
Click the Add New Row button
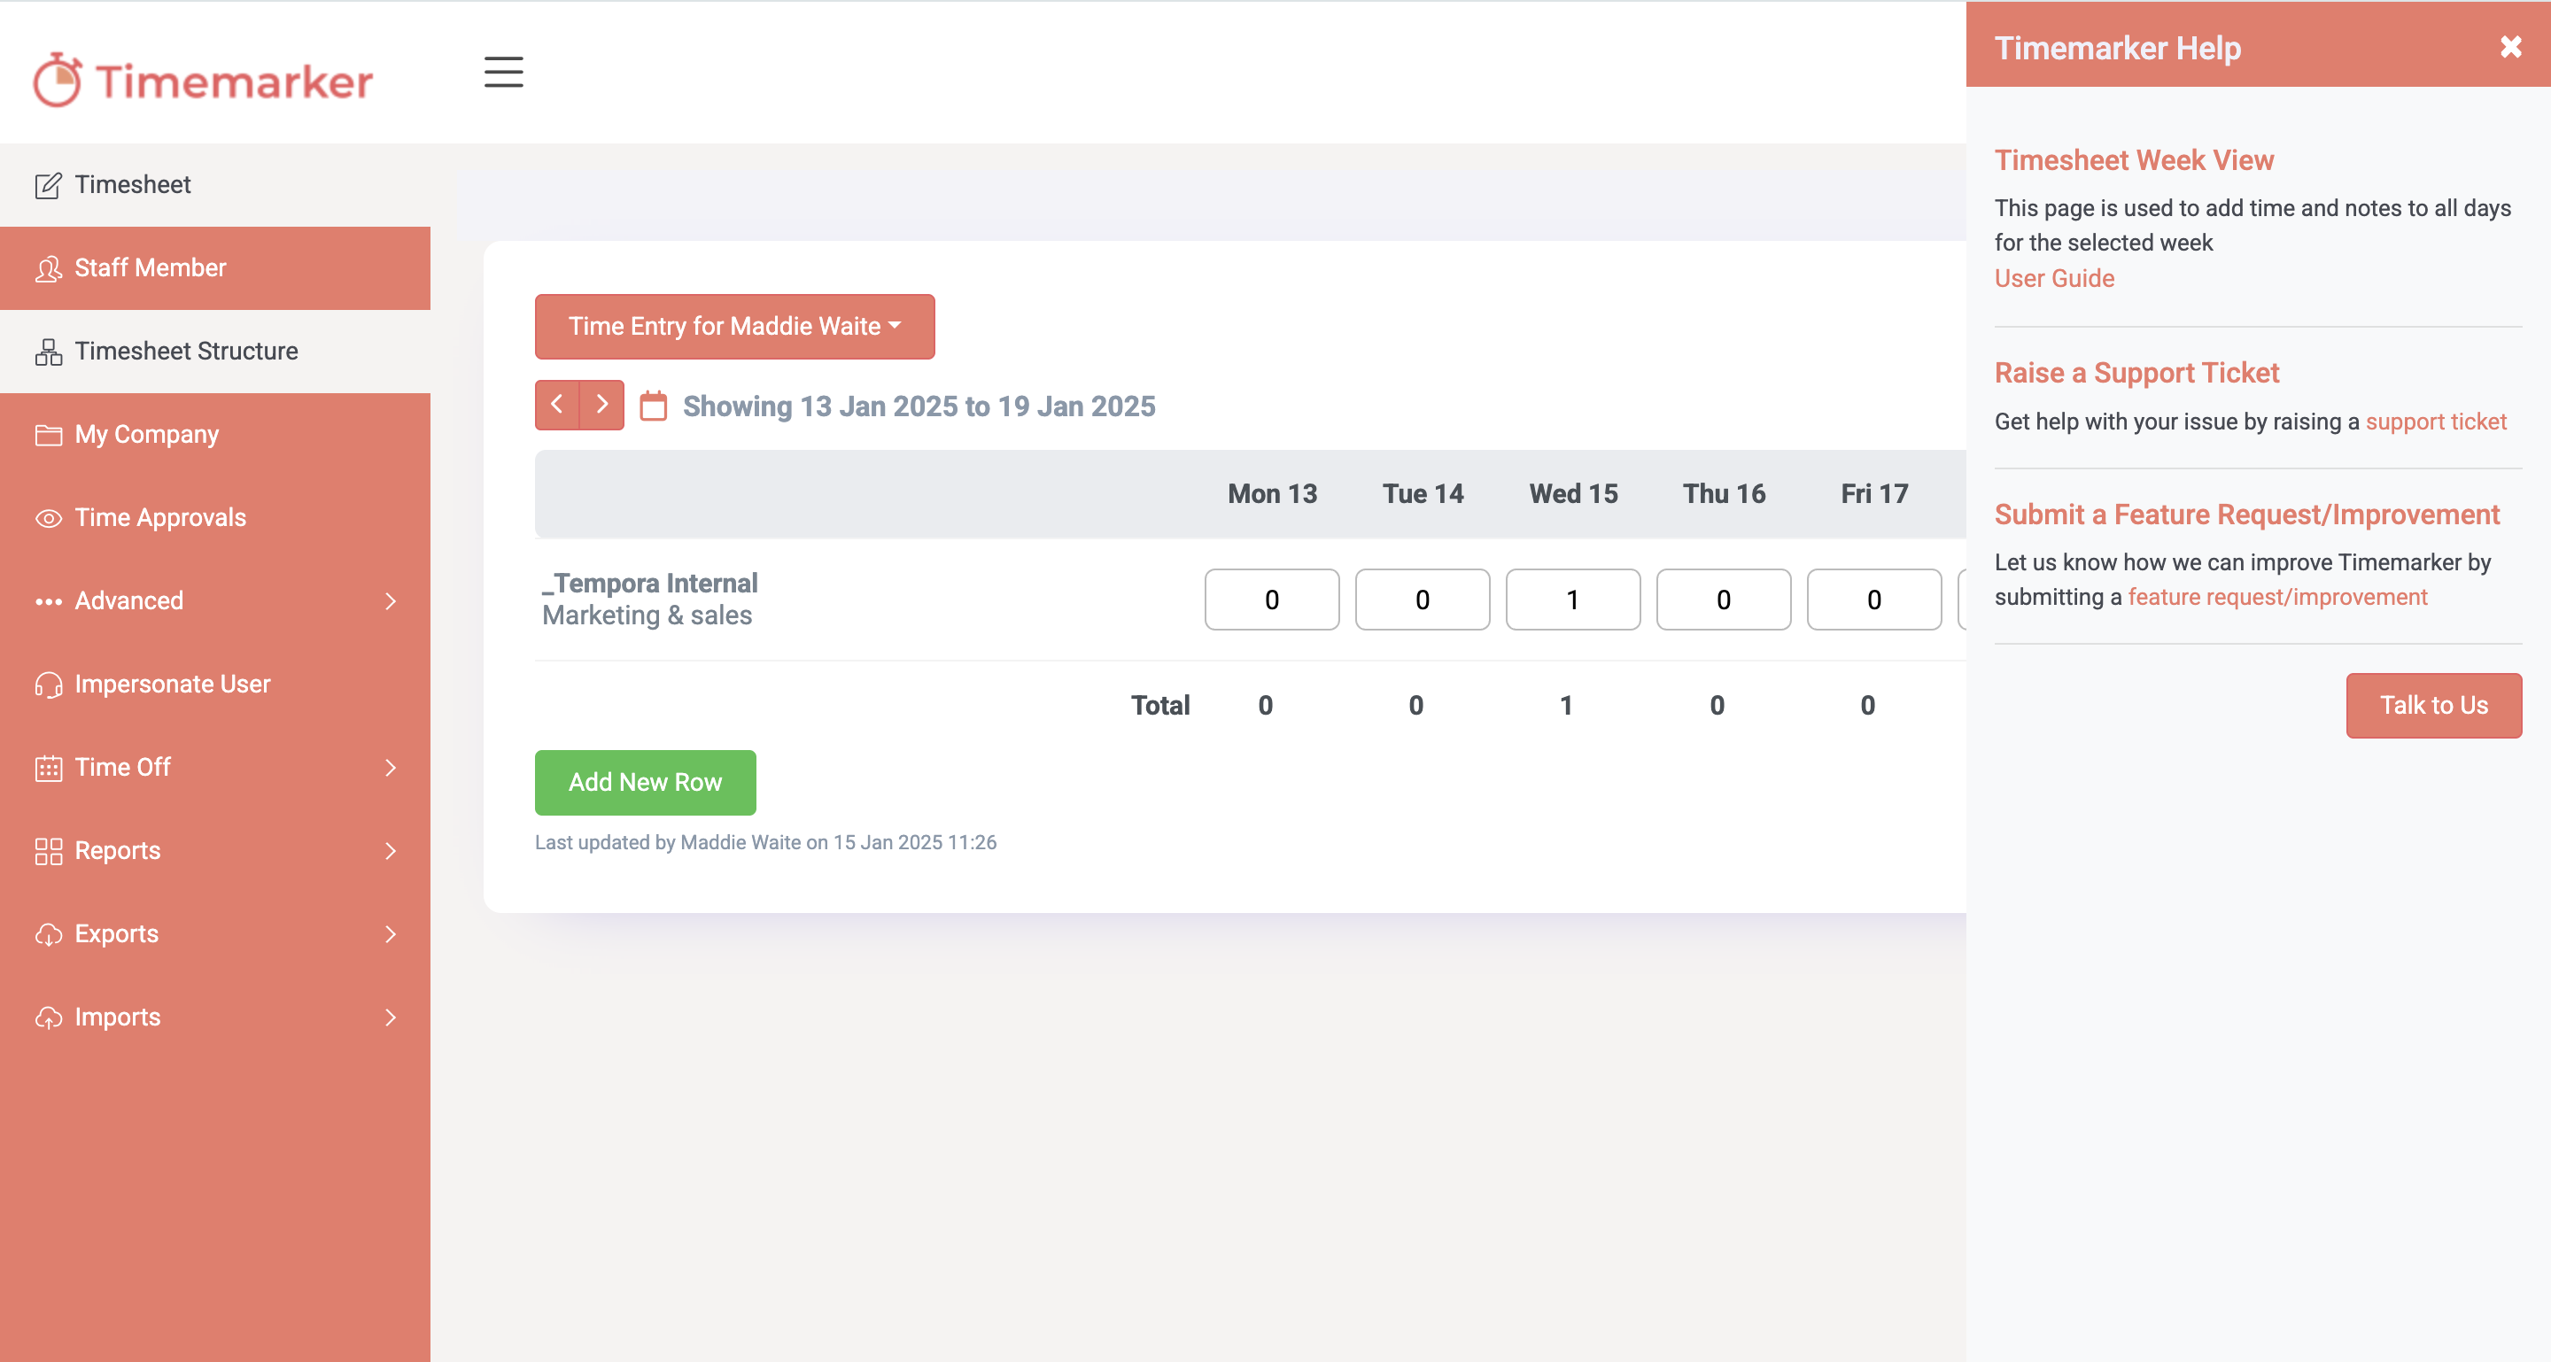pos(645,782)
